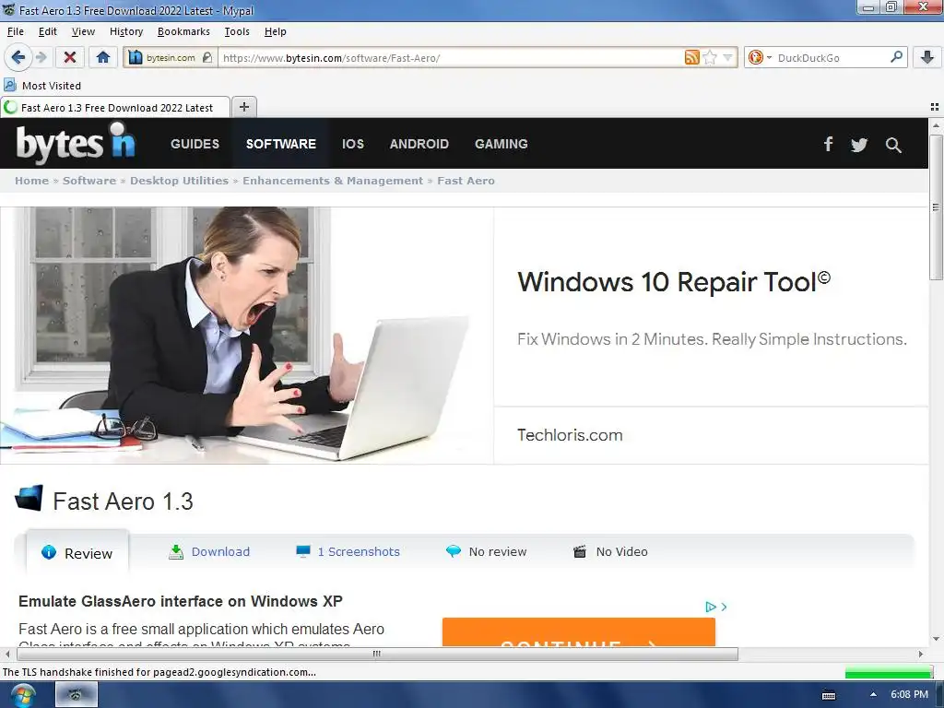The width and height of the screenshot is (944, 708).
Task: Open the Windows Start button
Action: 21,695
